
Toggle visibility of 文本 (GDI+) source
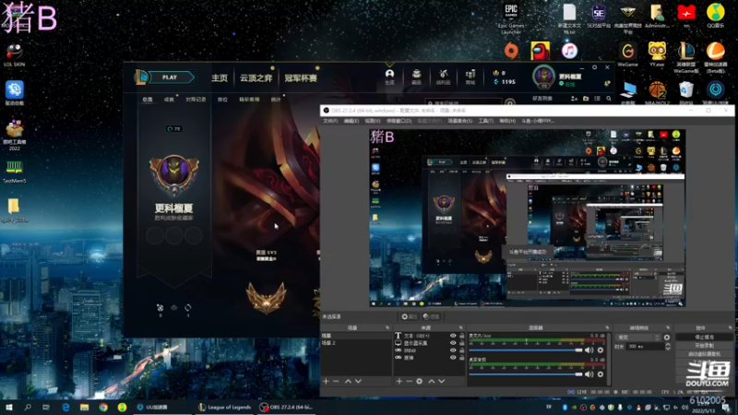pyautogui.click(x=453, y=336)
